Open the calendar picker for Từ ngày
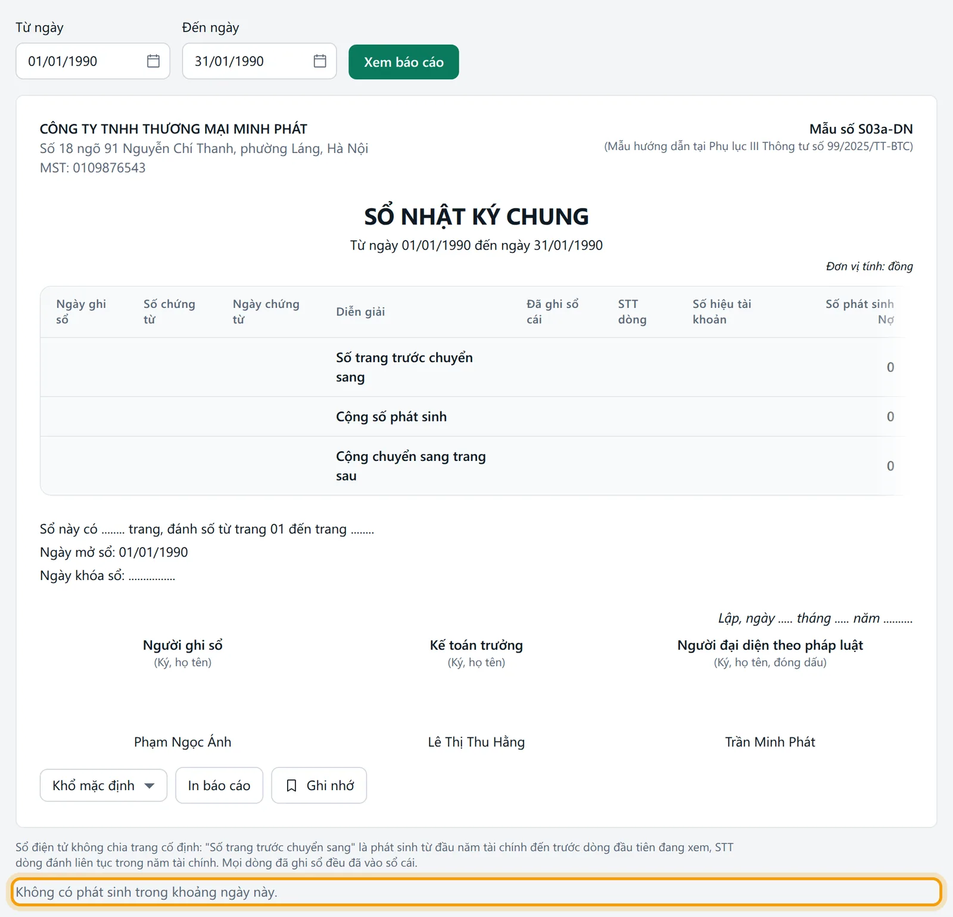Image resolution: width=953 pixels, height=917 pixels. point(153,61)
